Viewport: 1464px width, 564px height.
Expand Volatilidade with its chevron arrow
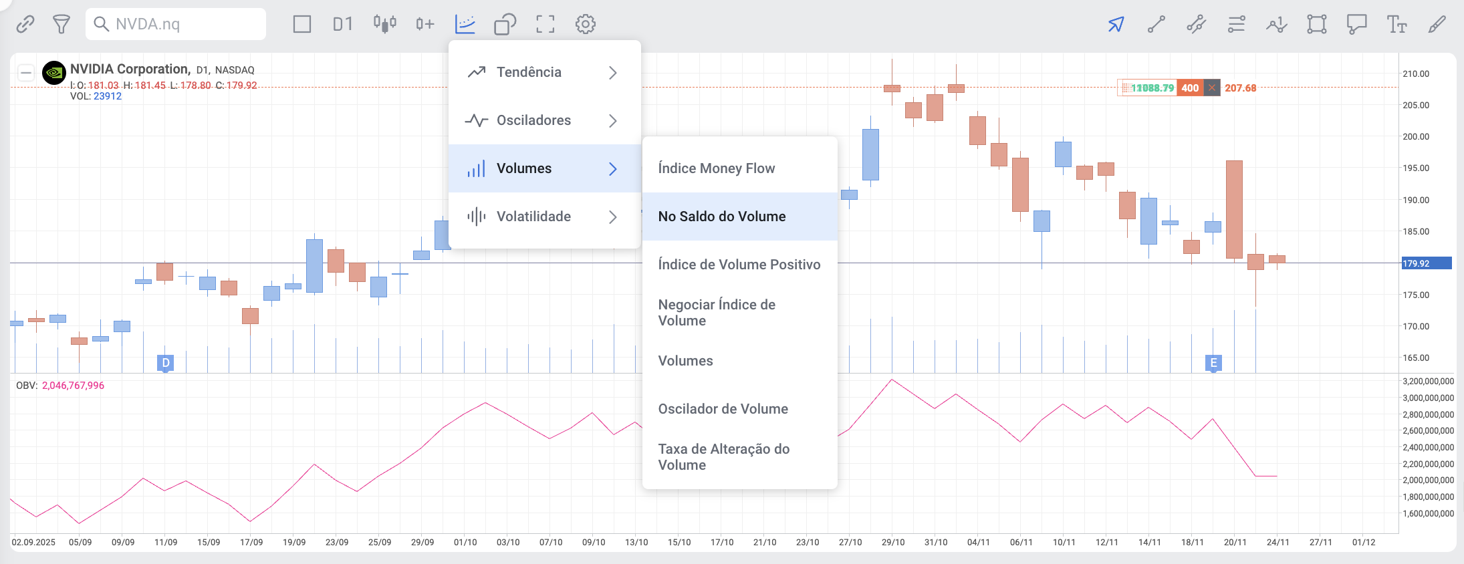pyautogui.click(x=613, y=217)
